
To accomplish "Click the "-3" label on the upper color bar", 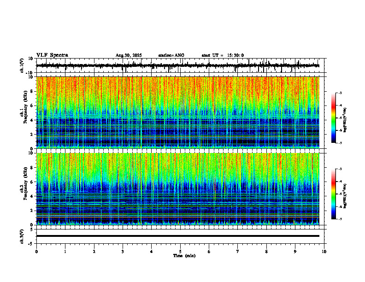I will [x=340, y=93].
